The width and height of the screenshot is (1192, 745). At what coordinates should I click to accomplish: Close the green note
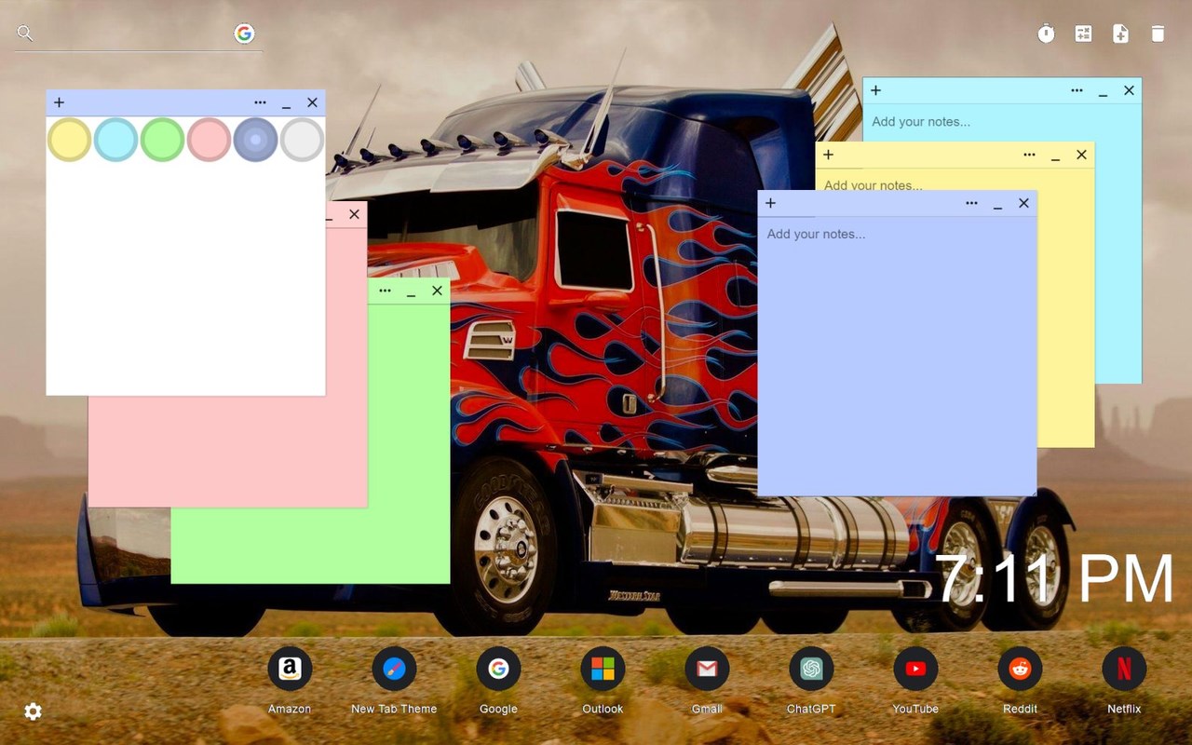point(437,291)
